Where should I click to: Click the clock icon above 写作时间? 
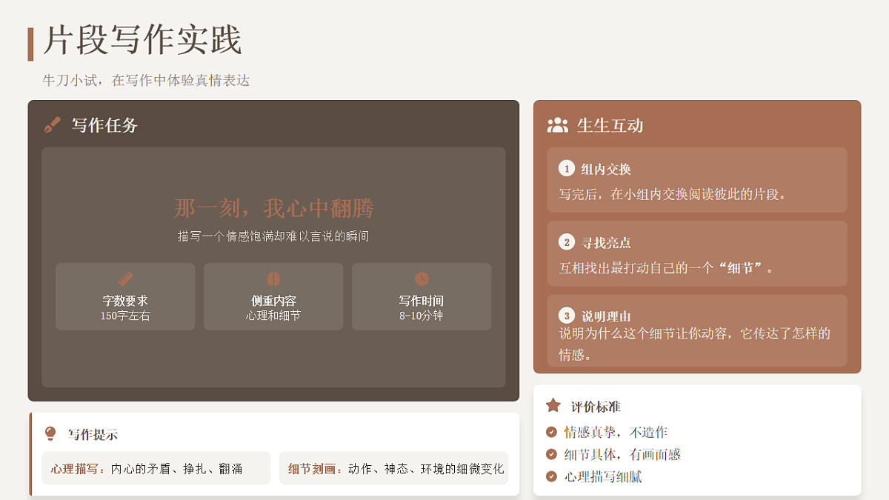pyautogui.click(x=422, y=279)
